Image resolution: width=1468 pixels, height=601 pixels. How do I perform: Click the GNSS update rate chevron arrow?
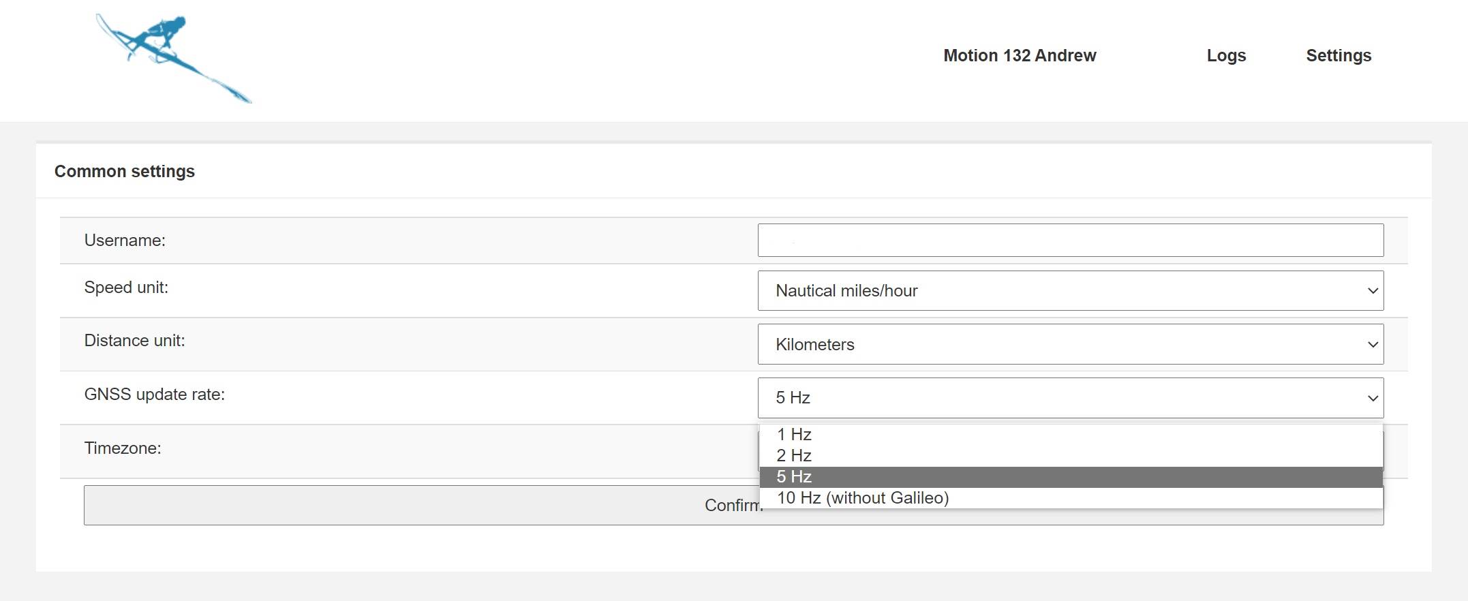click(1373, 398)
